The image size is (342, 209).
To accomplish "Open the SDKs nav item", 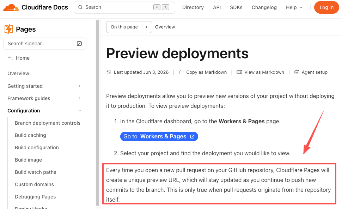I will 236,7.
